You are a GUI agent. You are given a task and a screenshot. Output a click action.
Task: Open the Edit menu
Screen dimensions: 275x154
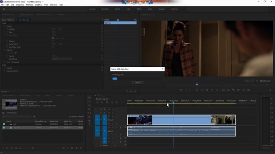[x=7, y=5]
